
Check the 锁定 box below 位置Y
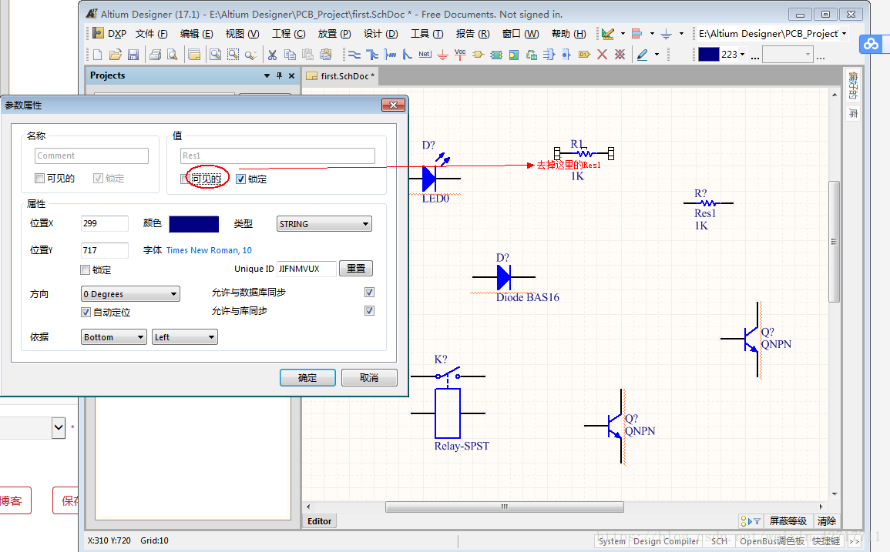point(85,269)
